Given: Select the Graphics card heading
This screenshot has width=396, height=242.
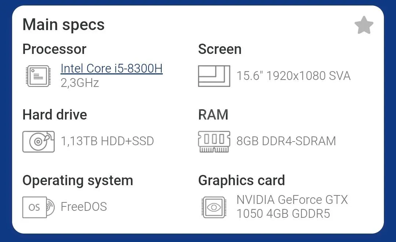Looking at the screenshot, I should (241, 181).
